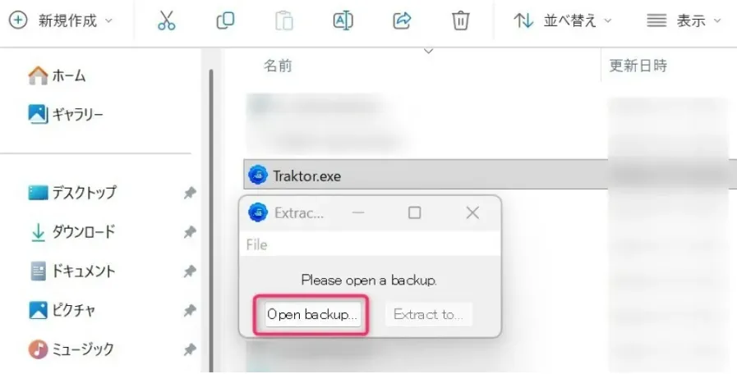Open ギャラリー in the sidebar
This screenshot has width=737, height=374.
click(x=66, y=115)
